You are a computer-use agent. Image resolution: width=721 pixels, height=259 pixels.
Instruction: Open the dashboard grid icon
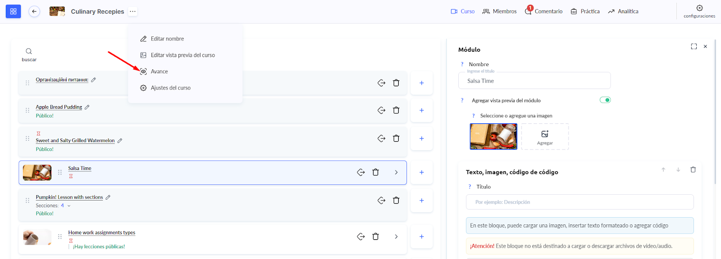pos(13,11)
